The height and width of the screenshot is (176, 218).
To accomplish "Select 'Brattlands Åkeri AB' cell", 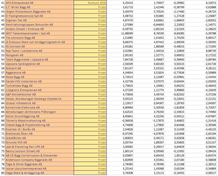I will pyautogui.click(x=39, y=134).
